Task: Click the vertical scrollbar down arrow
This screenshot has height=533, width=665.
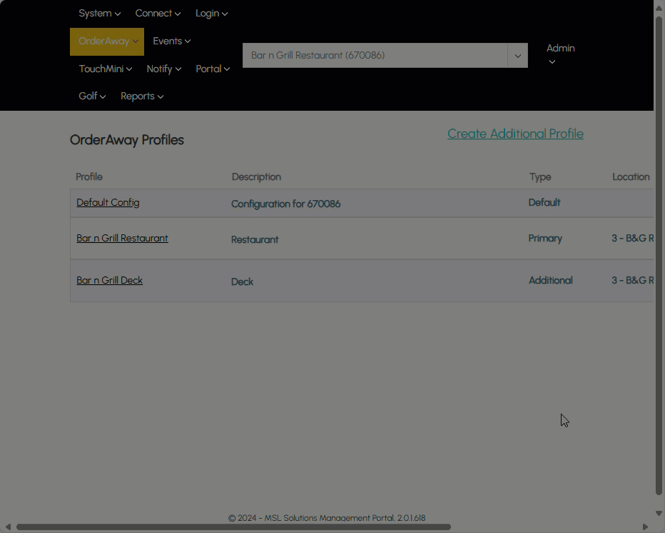Action: [659, 514]
